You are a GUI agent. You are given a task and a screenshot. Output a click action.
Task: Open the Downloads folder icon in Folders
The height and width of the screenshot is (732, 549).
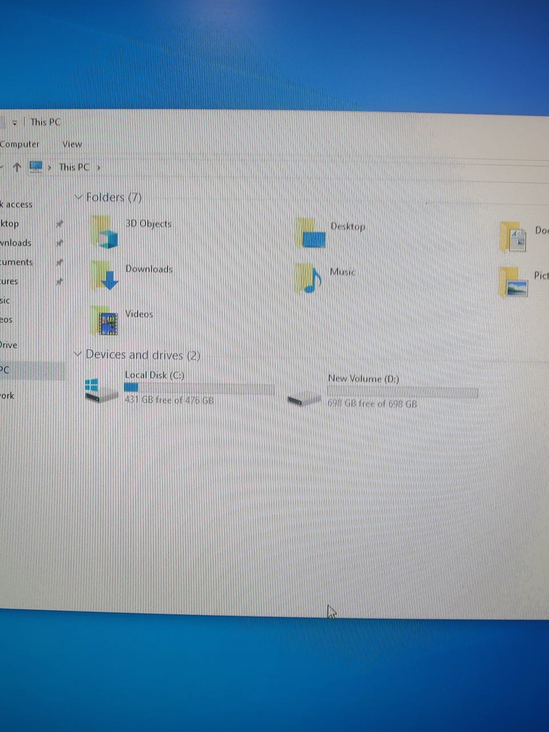coord(105,276)
